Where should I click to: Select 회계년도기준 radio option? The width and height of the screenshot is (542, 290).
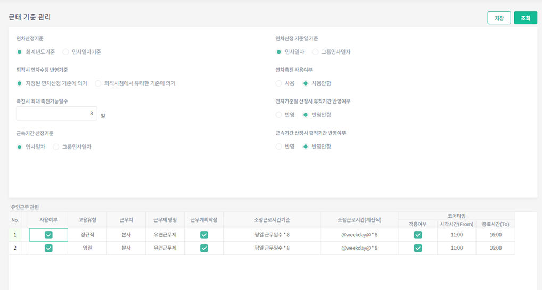click(x=20, y=52)
